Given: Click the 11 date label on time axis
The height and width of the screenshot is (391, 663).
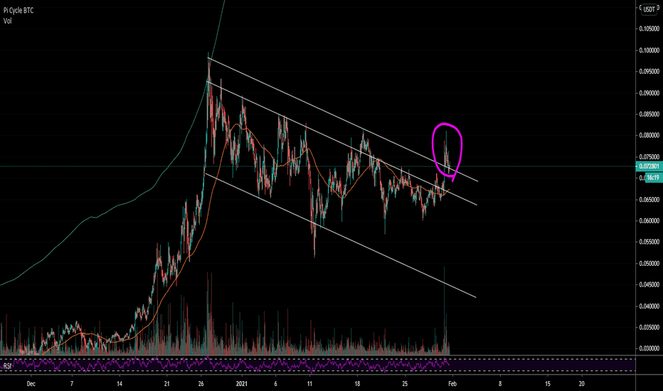Looking at the screenshot, I should [x=309, y=384].
